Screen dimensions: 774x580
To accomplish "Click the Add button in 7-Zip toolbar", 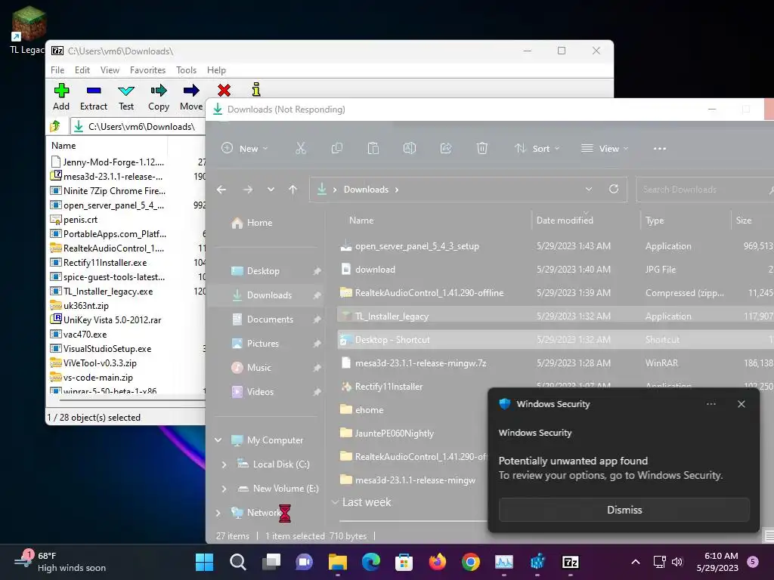I will pos(61,97).
